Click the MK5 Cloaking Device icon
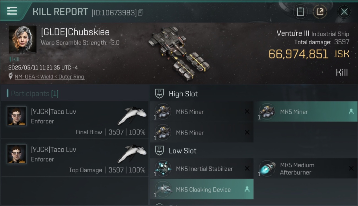Image resolution: width=358 pixels, height=206 pixels. click(x=163, y=190)
